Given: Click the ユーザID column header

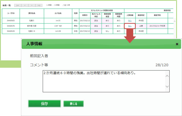Looking at the screenshot, I should pyautogui.click(x=11, y=13).
